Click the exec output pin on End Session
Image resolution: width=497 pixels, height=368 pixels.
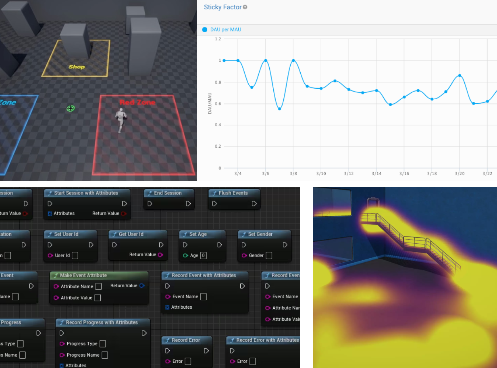(x=188, y=204)
